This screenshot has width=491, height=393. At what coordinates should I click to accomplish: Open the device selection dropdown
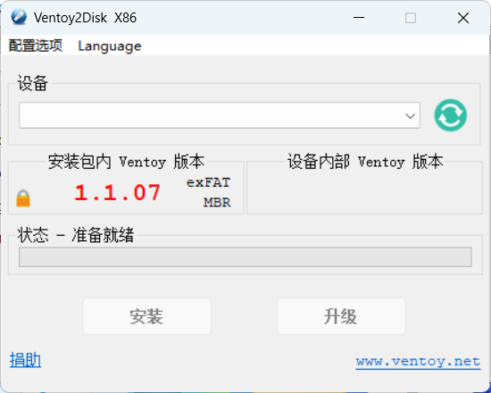220,115
